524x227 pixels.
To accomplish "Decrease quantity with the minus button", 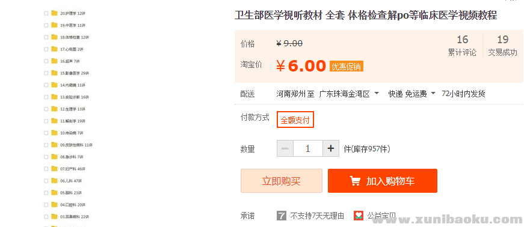I will [285, 148].
